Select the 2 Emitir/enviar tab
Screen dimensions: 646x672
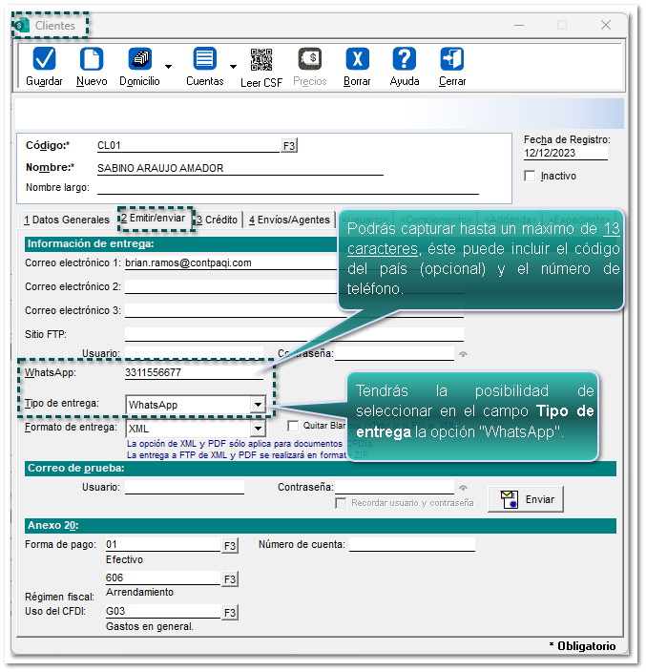pyautogui.click(x=156, y=219)
